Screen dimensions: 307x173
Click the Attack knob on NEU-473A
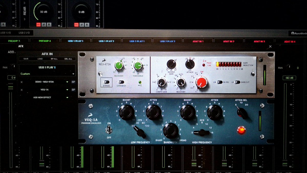190,64
